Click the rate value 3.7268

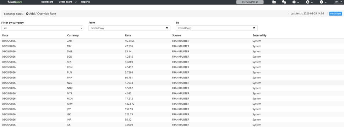click(x=129, y=72)
